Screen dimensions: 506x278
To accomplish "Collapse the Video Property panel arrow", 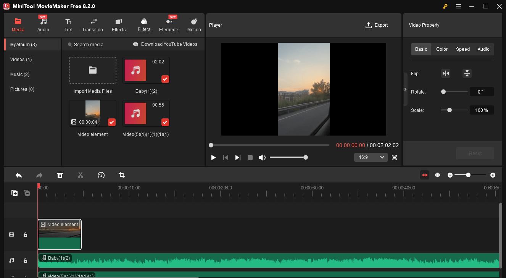I will click(x=405, y=89).
